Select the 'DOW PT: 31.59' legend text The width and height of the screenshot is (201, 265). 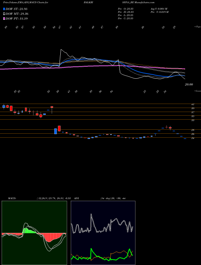tap(17, 18)
